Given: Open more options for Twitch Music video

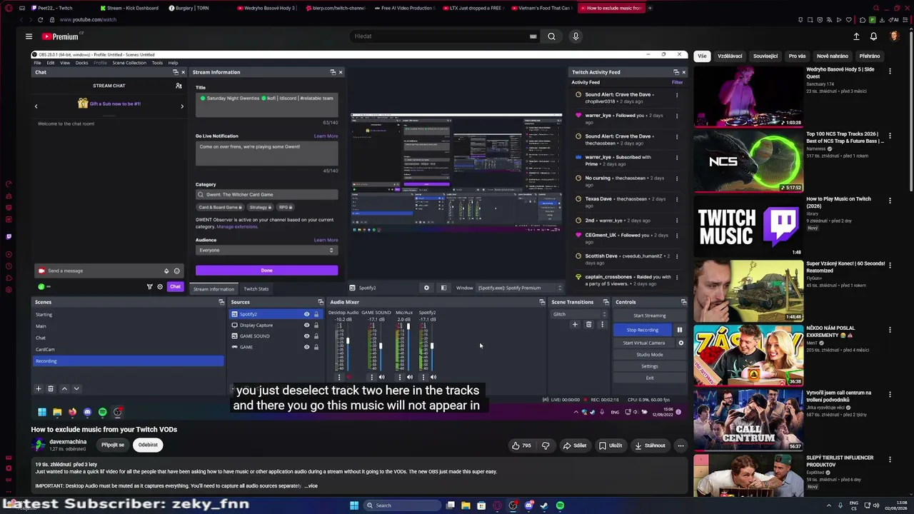Looking at the screenshot, I should click(890, 201).
